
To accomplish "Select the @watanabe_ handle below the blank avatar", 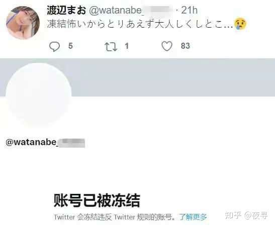I will click(x=45, y=143).
